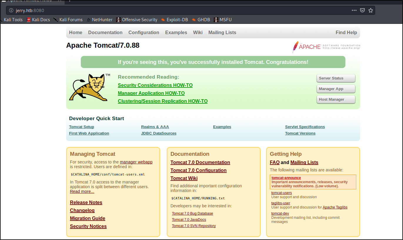Open the Apache Taglibs link
The image size is (403, 240).
[335, 207]
